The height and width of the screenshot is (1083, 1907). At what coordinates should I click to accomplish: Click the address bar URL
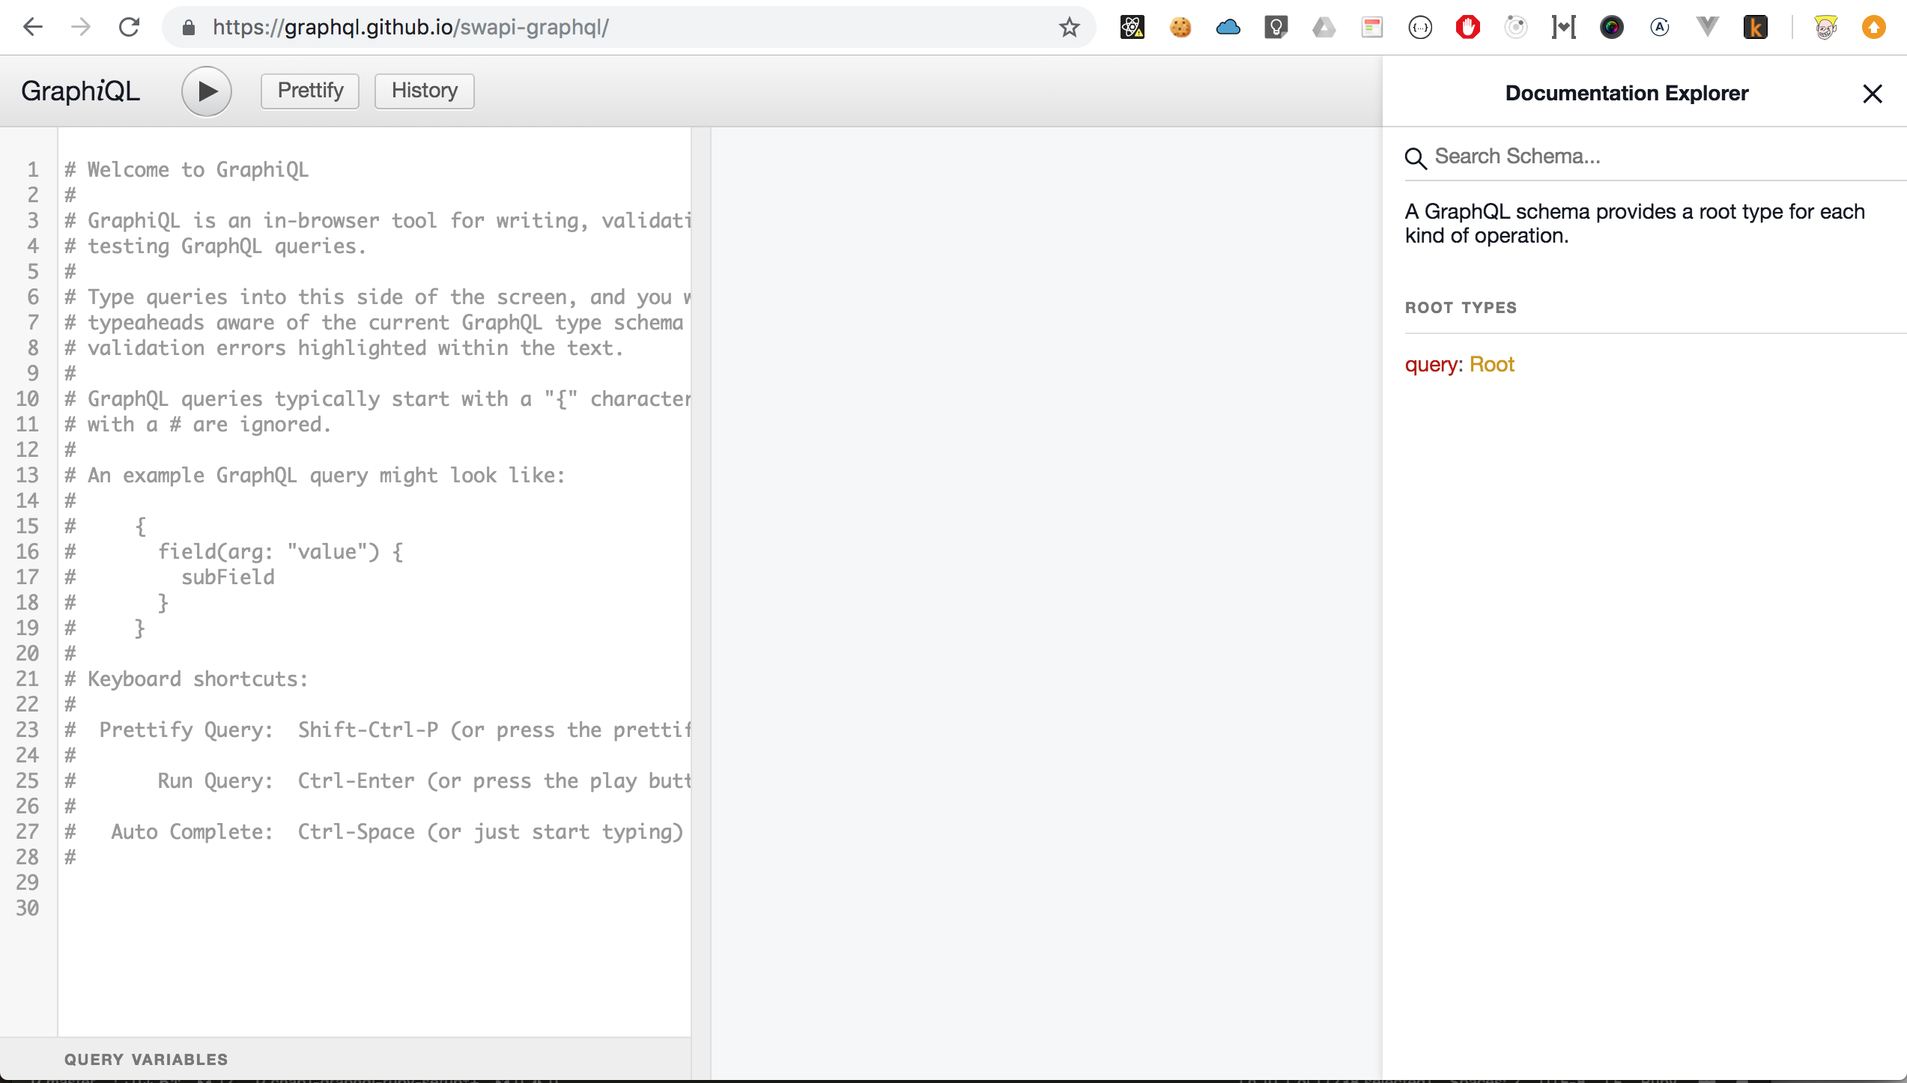pyautogui.click(x=410, y=28)
